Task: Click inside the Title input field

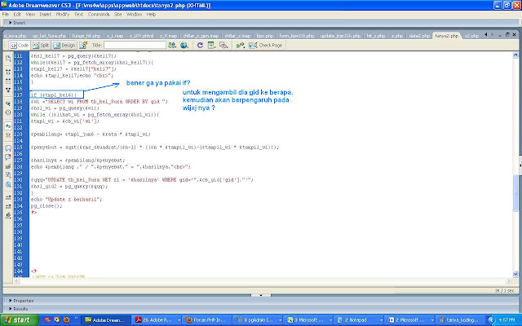Action: [135, 46]
